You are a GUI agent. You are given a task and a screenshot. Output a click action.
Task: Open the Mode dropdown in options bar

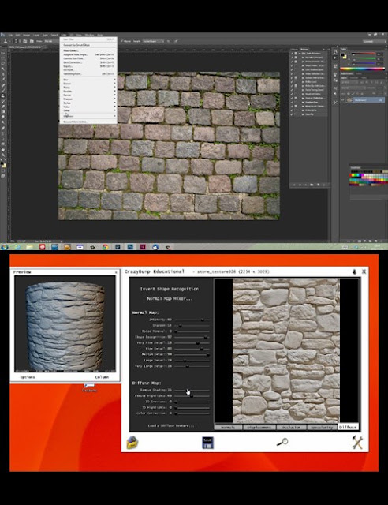[x=52, y=41]
